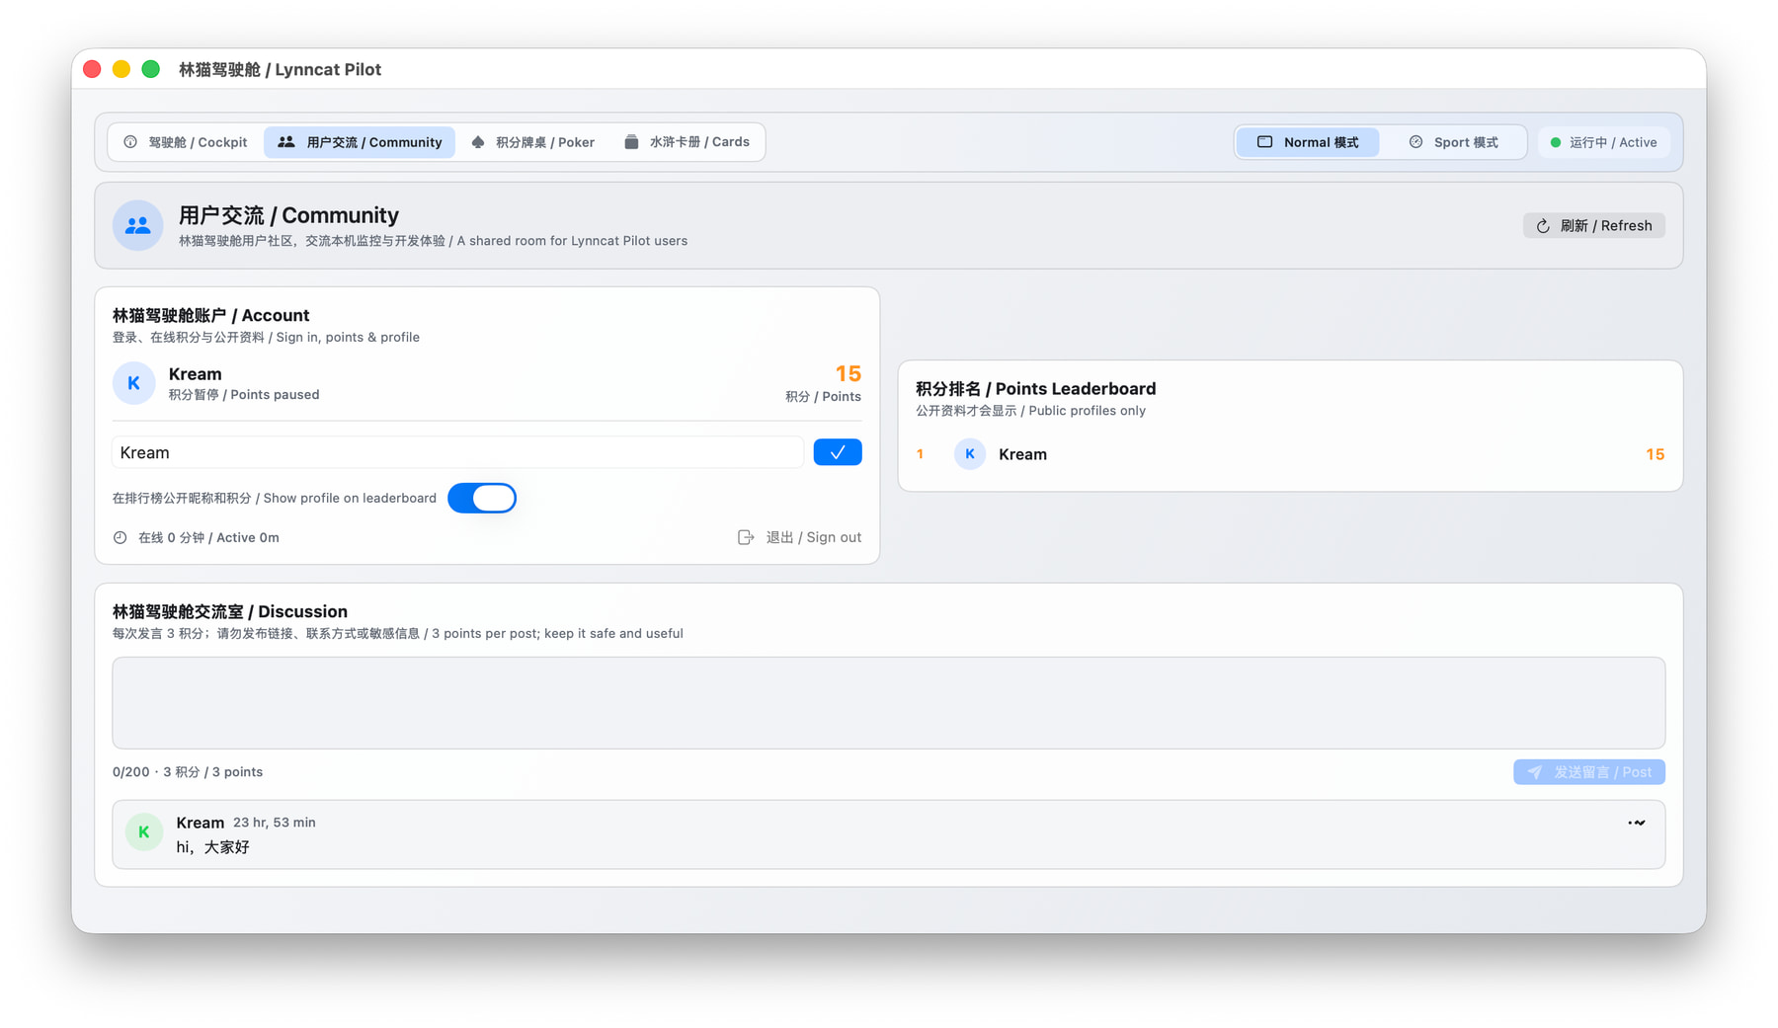
Task: Click the green active status dot
Action: 1556,143
